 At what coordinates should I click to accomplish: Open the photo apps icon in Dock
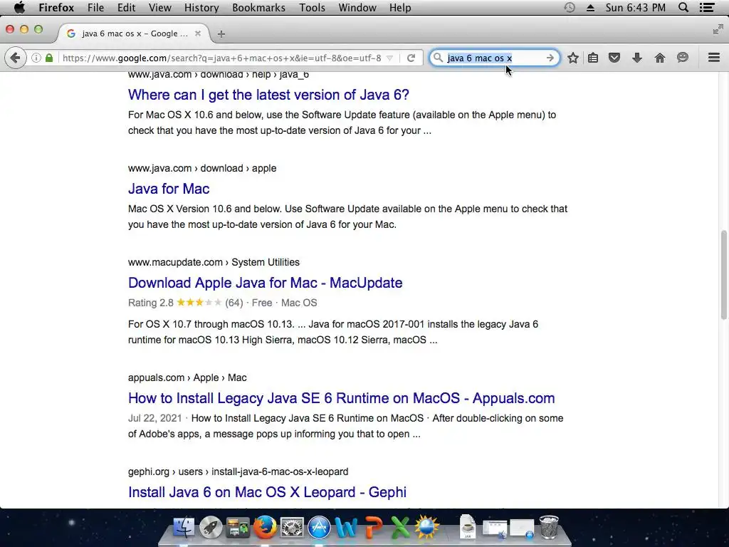coord(238,528)
